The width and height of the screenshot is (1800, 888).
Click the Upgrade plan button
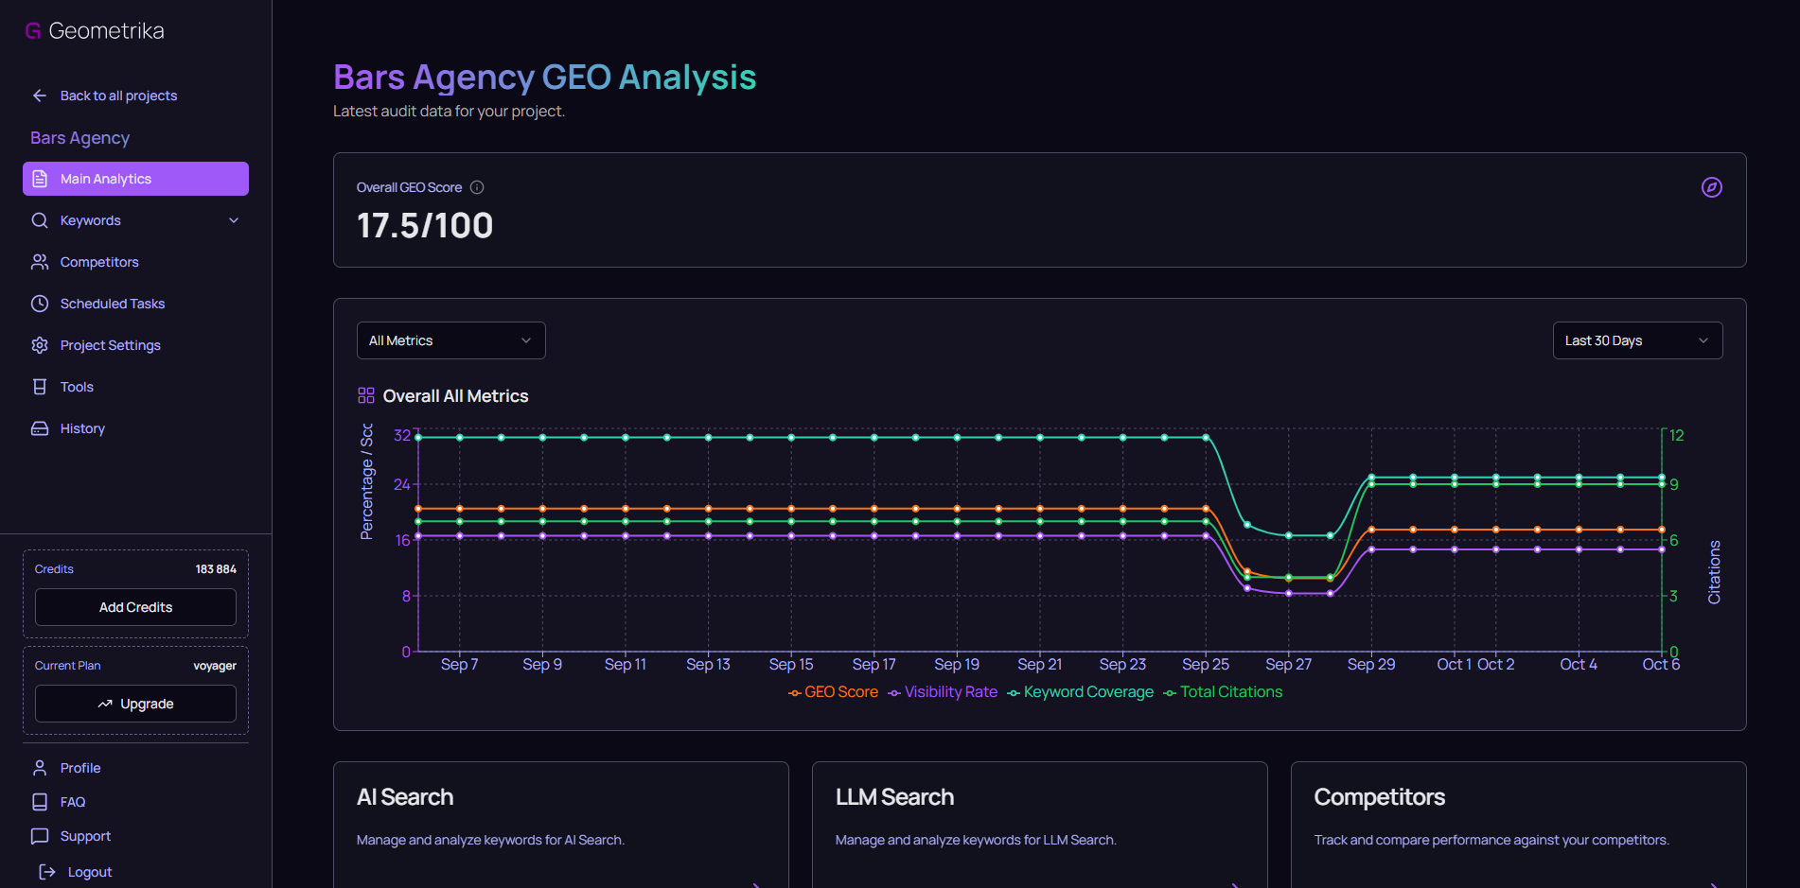click(134, 704)
